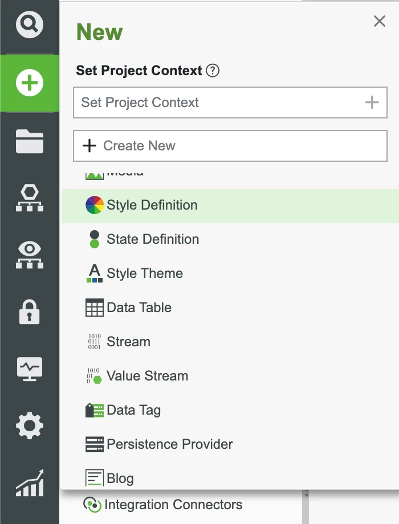
Task: Click the padlock security icon in sidebar
Action: (29, 311)
